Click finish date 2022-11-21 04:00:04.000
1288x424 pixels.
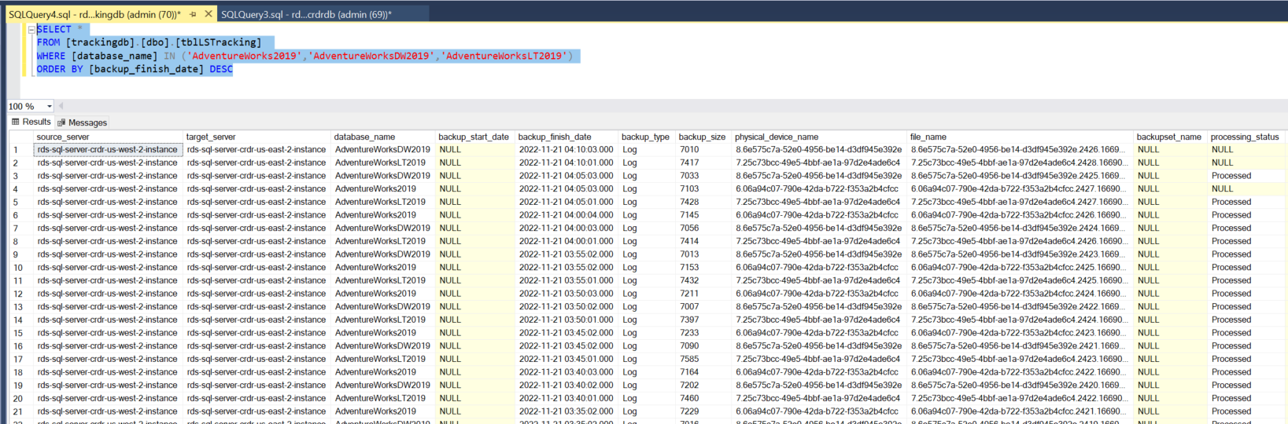pyautogui.click(x=566, y=215)
